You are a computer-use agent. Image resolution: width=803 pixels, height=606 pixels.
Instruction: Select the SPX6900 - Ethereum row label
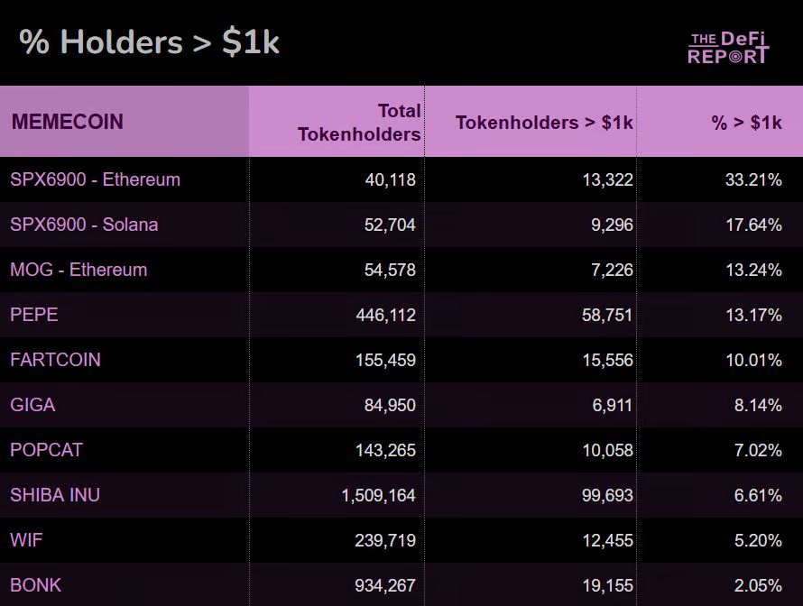coord(95,179)
